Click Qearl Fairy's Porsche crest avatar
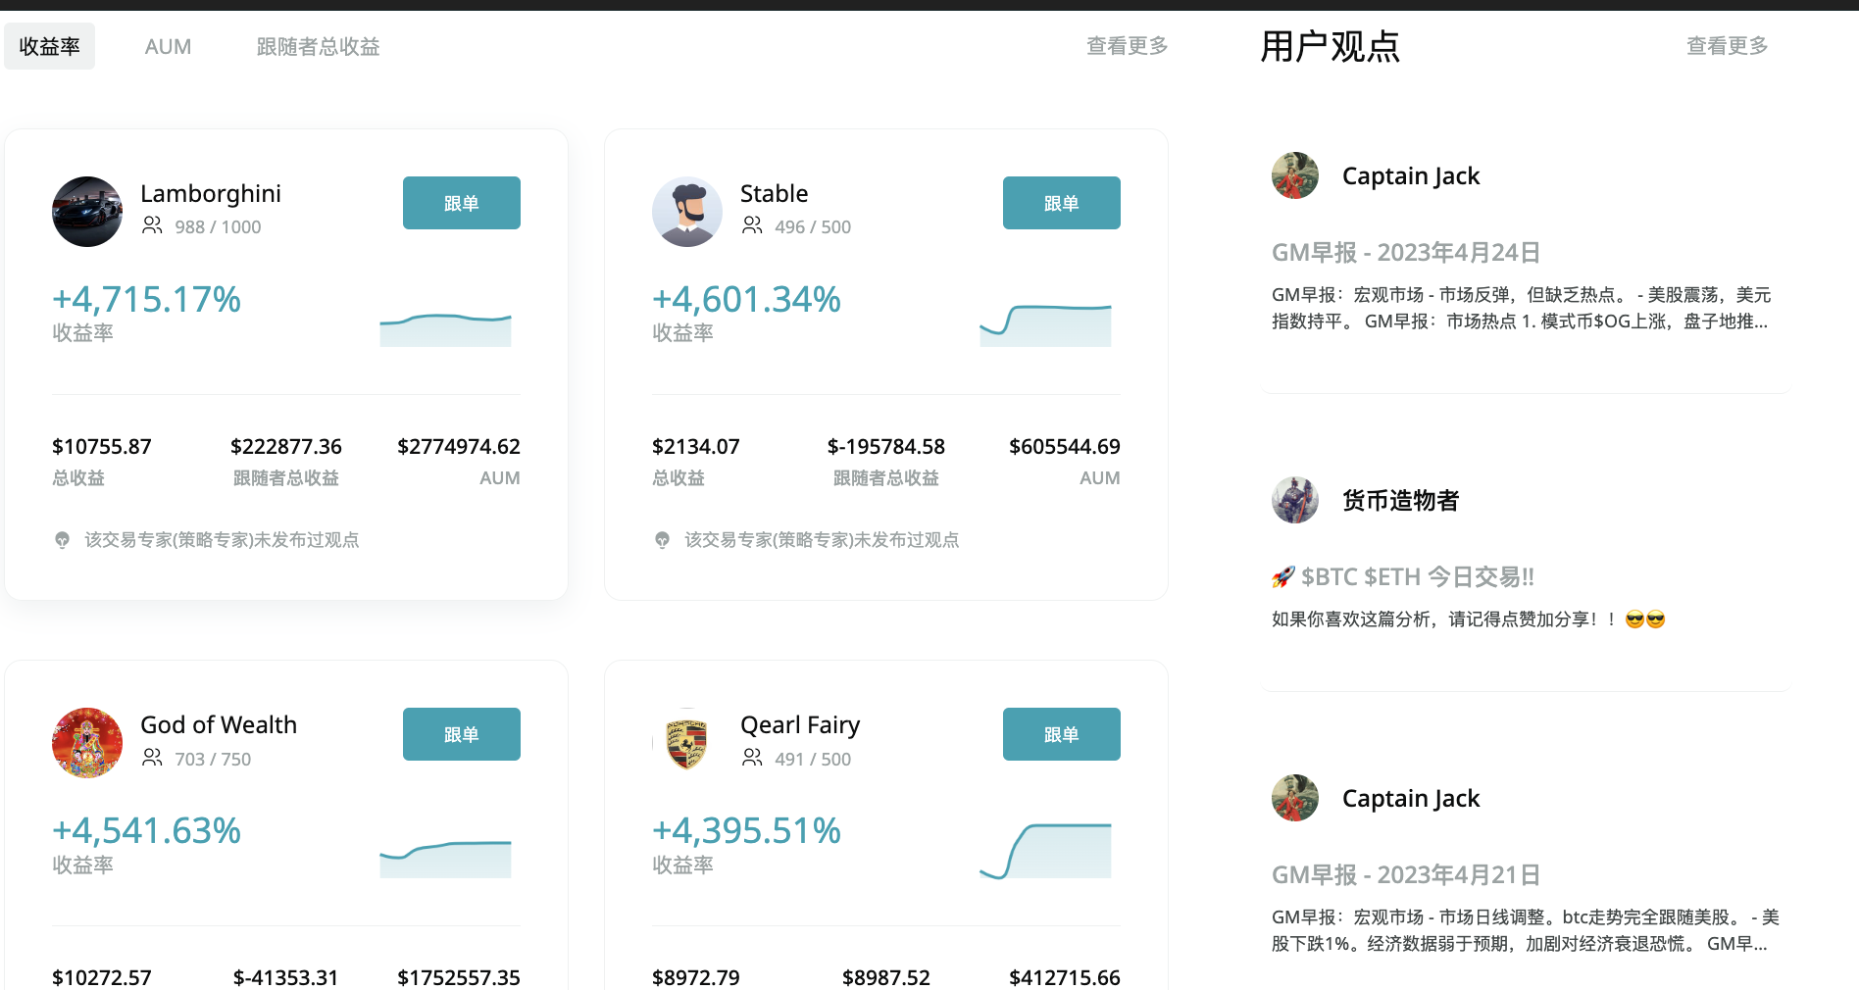The width and height of the screenshot is (1859, 990). [x=687, y=743]
